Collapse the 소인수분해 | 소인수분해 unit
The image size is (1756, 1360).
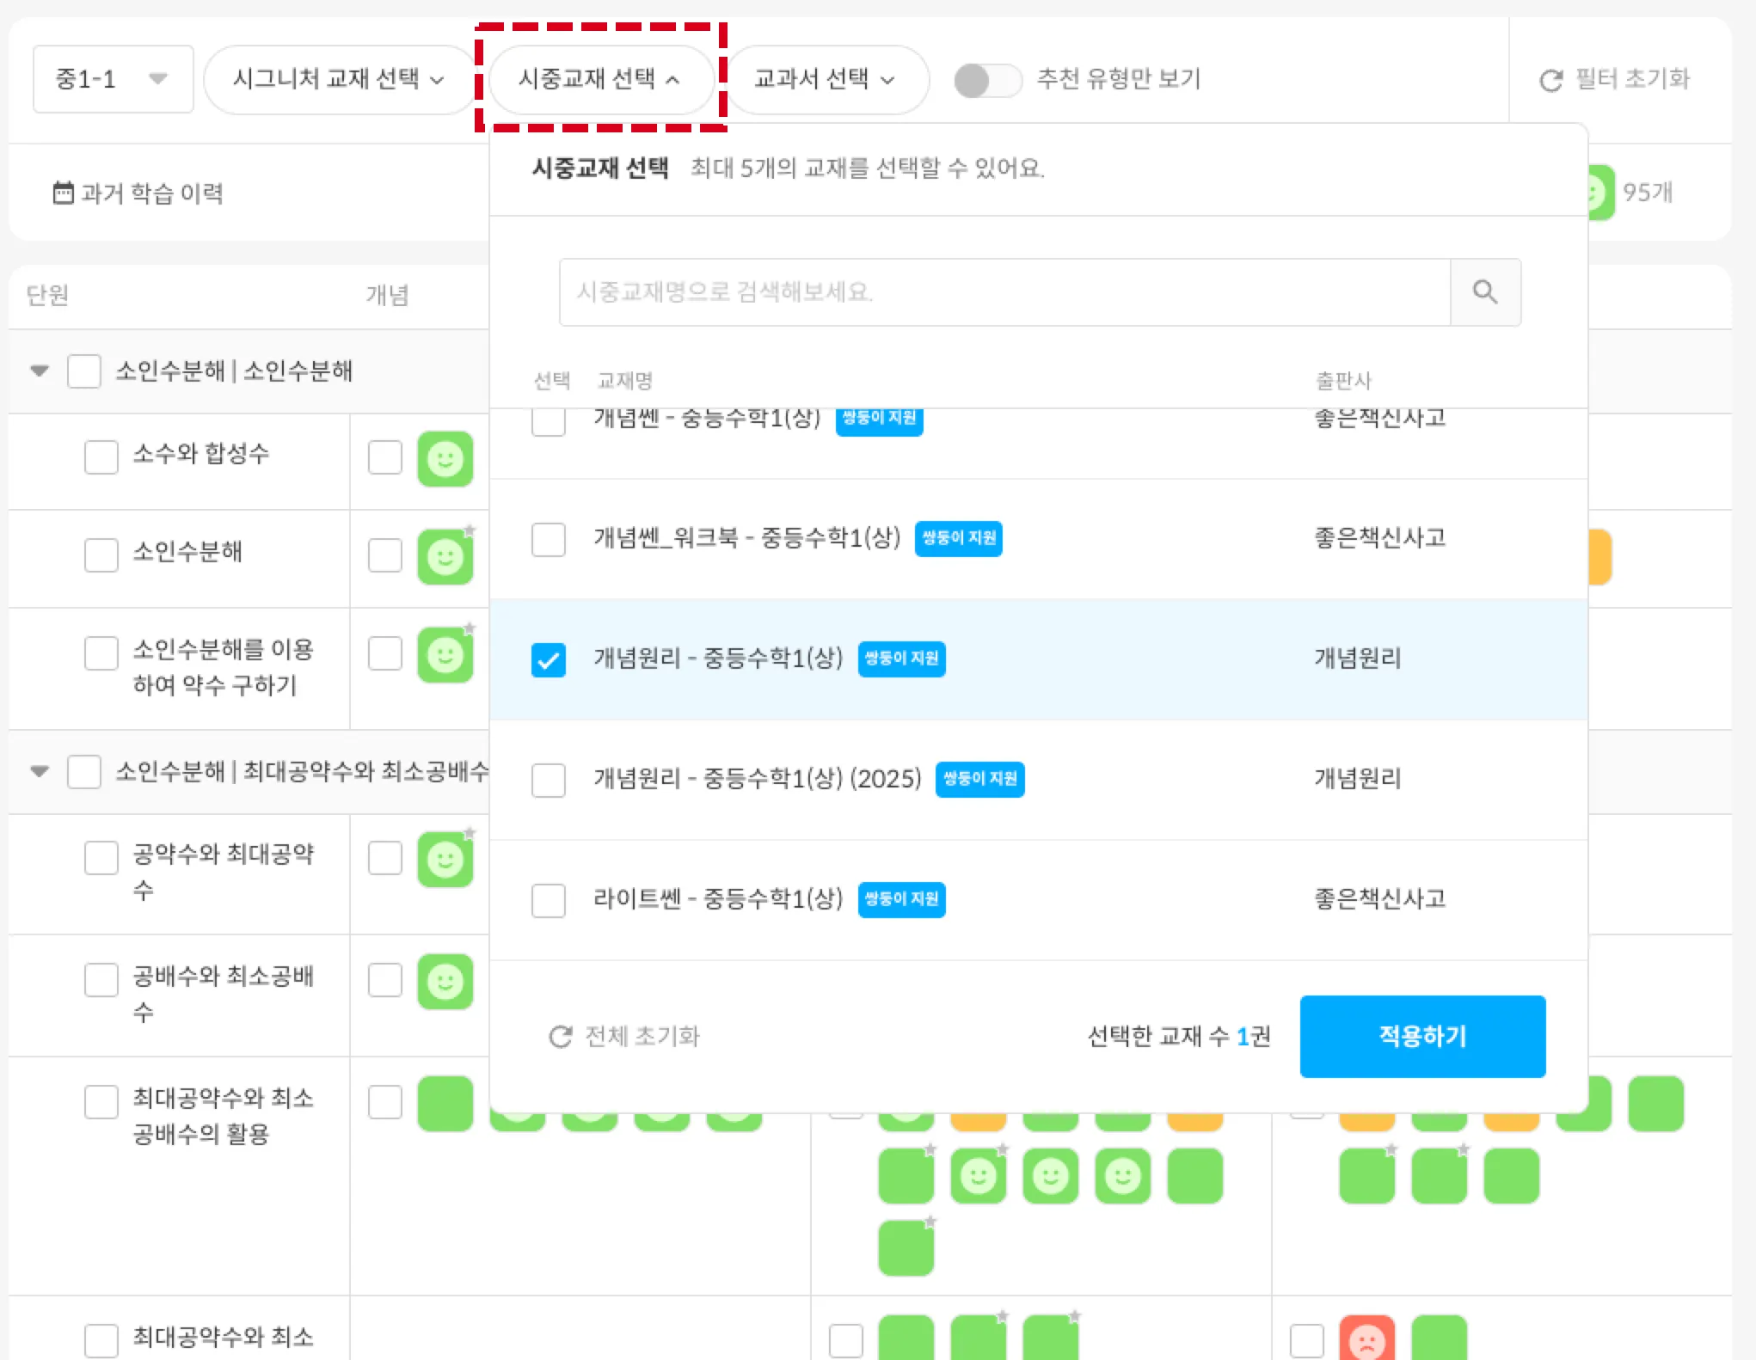coord(40,371)
